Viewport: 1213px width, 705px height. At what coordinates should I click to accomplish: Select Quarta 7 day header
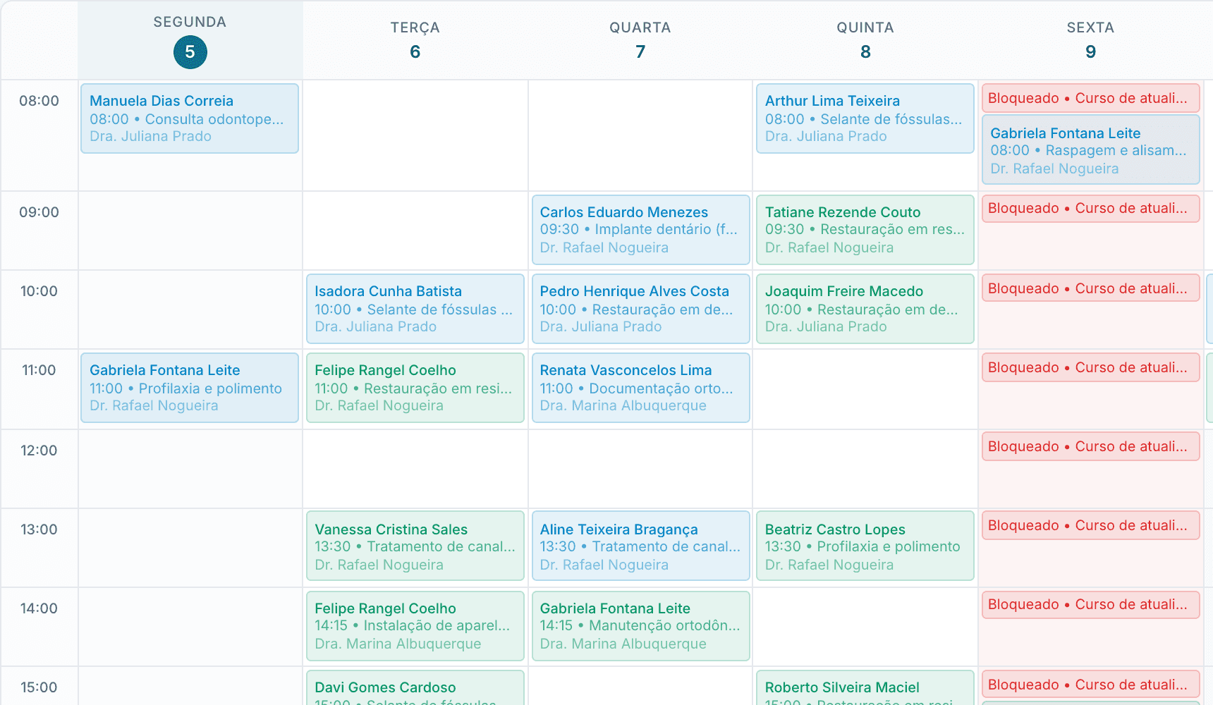[x=640, y=41]
